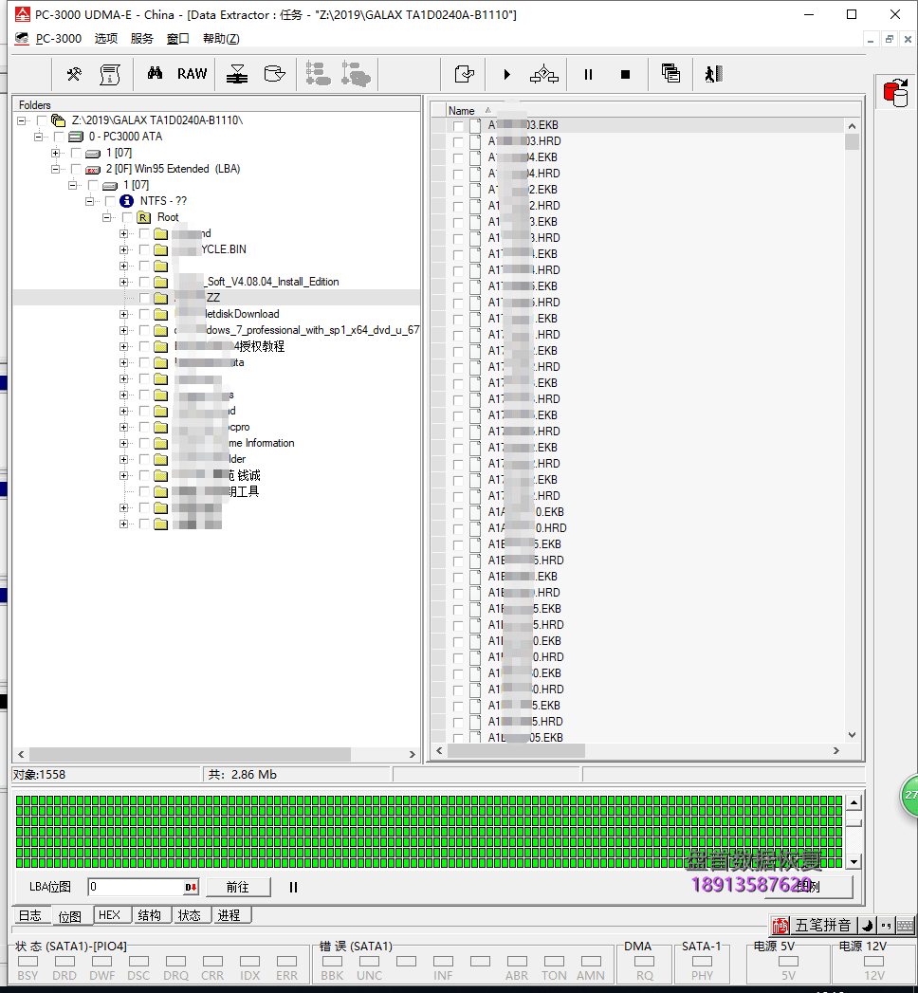Open the 服务 menu
The image size is (918, 993).
[142, 39]
